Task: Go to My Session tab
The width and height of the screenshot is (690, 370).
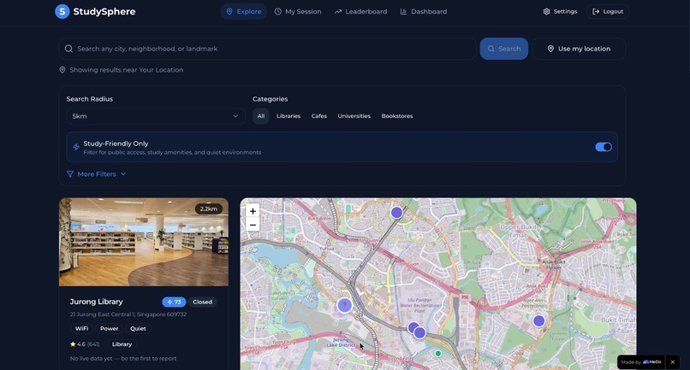Action: [x=298, y=11]
